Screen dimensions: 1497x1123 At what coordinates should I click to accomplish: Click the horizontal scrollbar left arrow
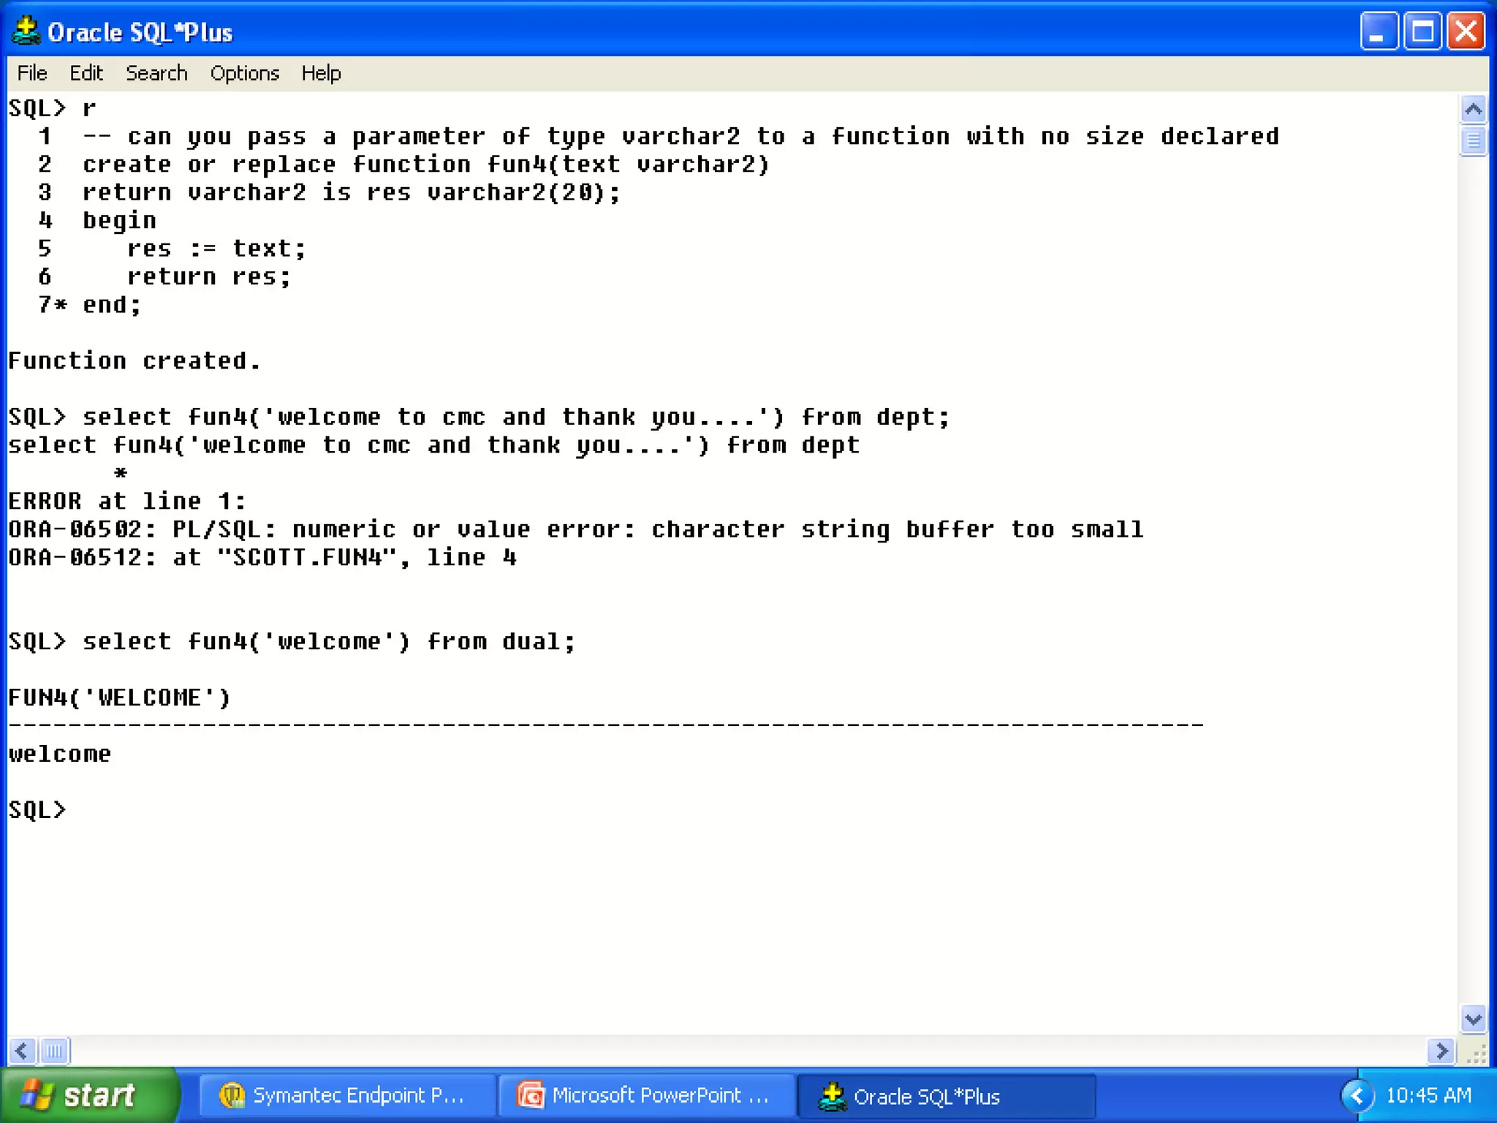(21, 1051)
